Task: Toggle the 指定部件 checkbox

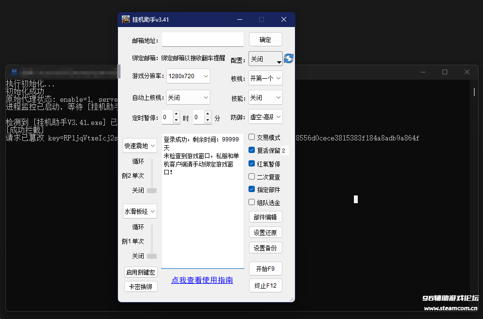Action: [x=252, y=189]
